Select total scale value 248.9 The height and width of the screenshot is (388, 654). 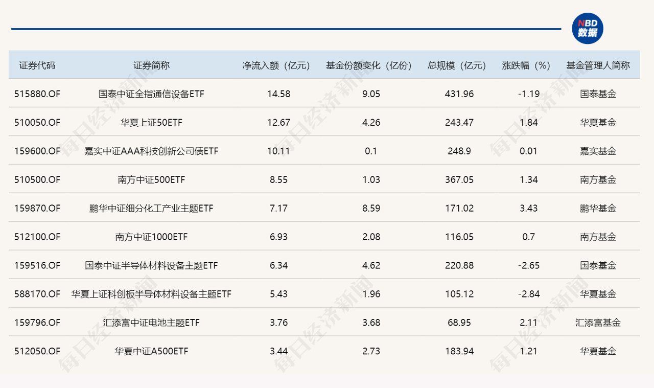pos(459,151)
